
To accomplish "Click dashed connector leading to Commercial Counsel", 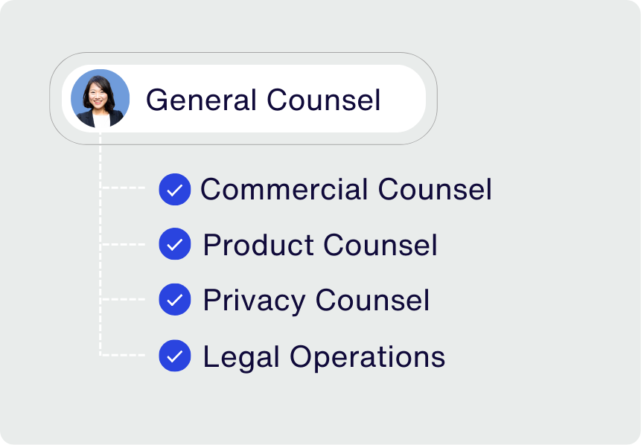I will (x=123, y=188).
